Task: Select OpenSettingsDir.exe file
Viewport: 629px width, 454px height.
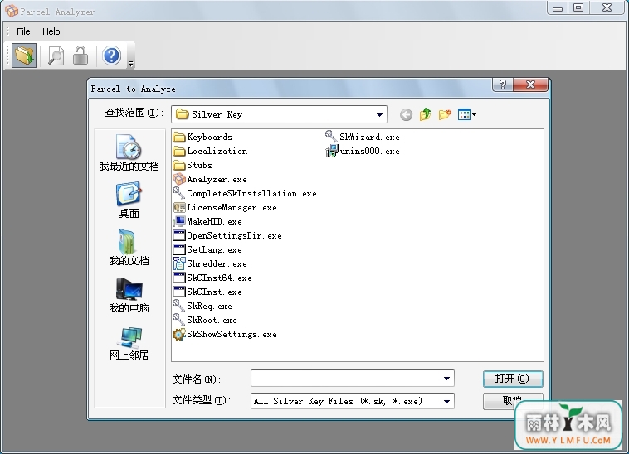Action: 227,236
